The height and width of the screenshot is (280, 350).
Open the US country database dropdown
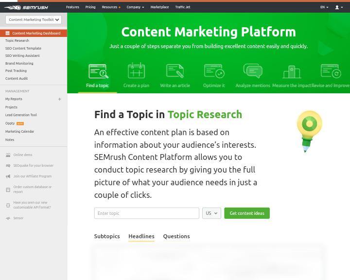point(211,213)
